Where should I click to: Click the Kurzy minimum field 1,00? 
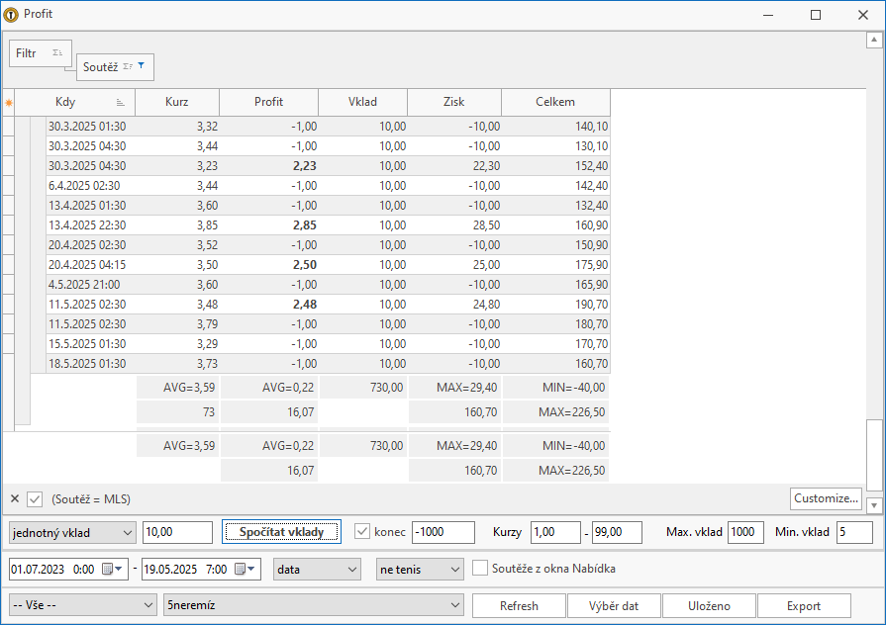555,532
